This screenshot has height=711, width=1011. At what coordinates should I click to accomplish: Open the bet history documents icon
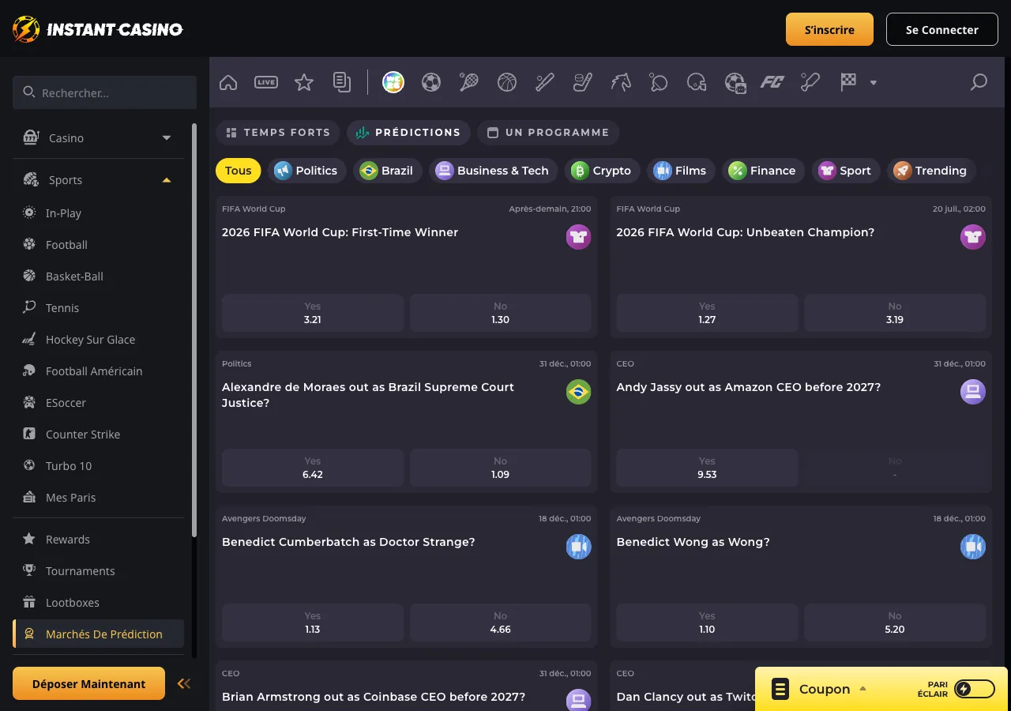342,82
